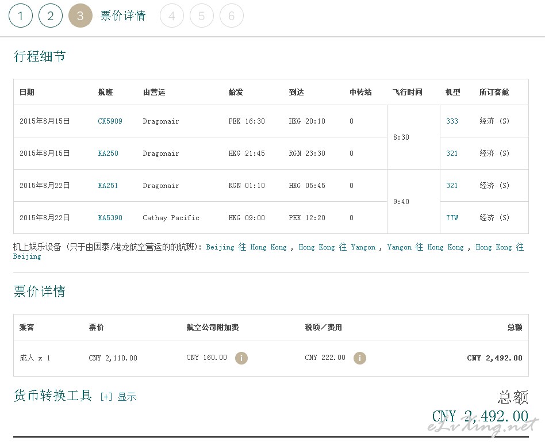Click the 航班 column header

tap(105, 92)
